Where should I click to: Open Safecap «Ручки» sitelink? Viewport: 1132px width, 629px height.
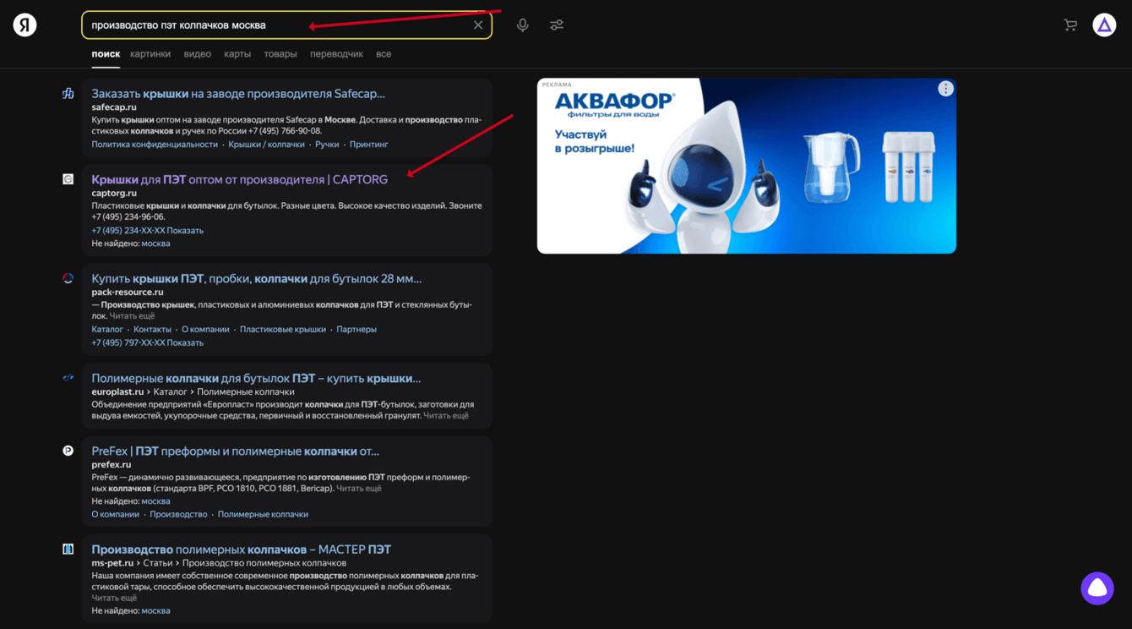coord(327,145)
